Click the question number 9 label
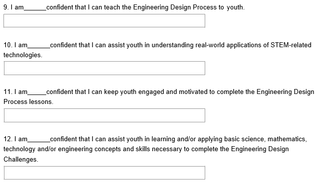This screenshot has width=319, height=183. 6,7
